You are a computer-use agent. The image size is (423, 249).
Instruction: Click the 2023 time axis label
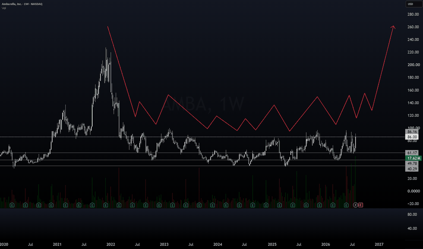click(x=164, y=244)
